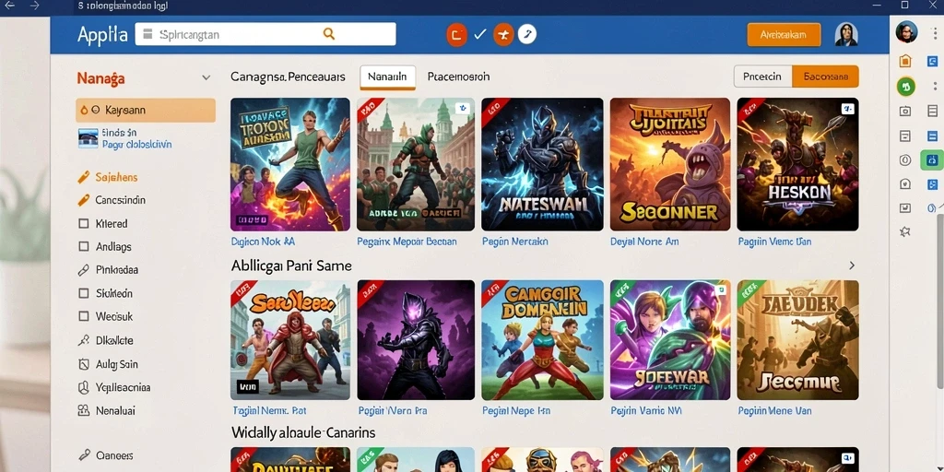944x472 pixels.
Task: Open the Pegainx Mepar Becoan game link
Action: click(x=407, y=242)
